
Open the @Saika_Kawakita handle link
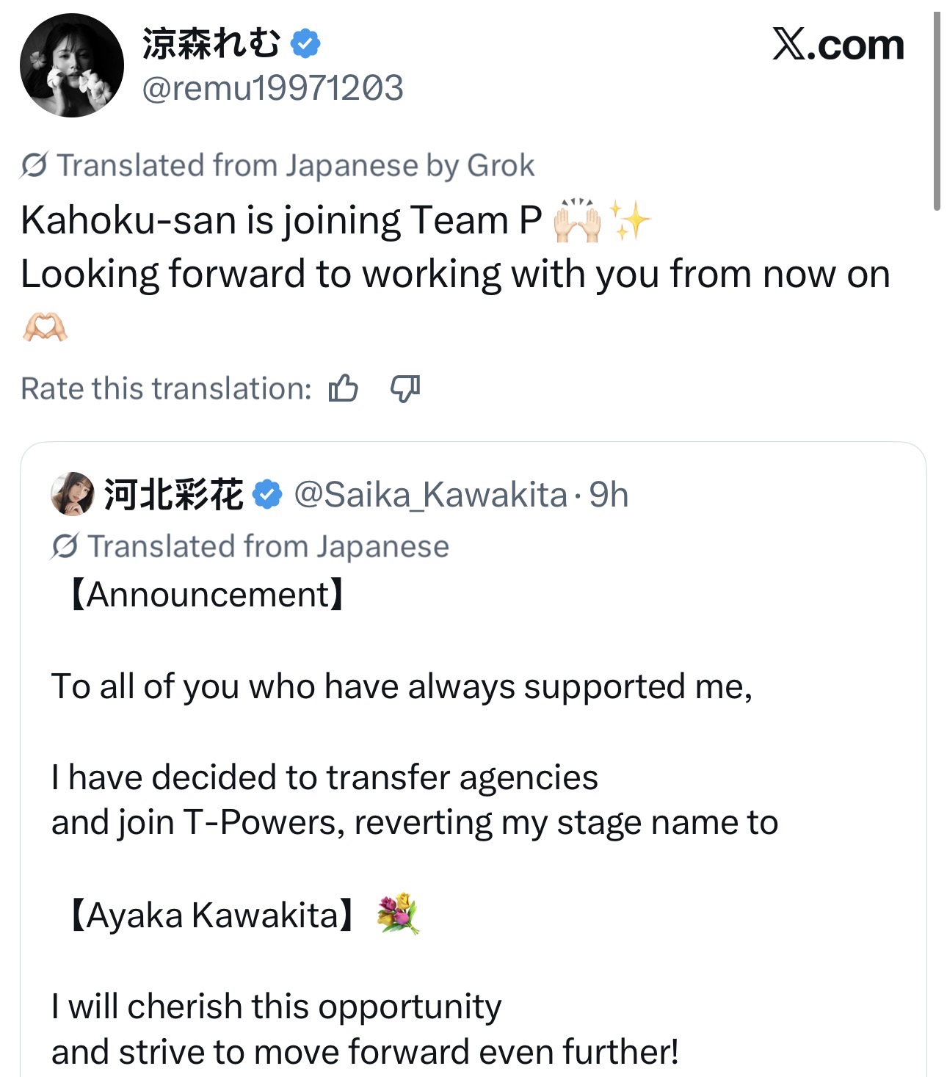pyautogui.click(x=430, y=495)
